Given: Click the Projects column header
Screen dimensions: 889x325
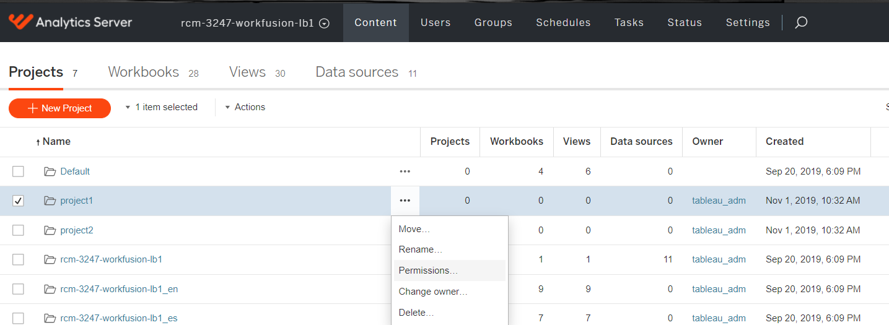Looking at the screenshot, I should [450, 141].
